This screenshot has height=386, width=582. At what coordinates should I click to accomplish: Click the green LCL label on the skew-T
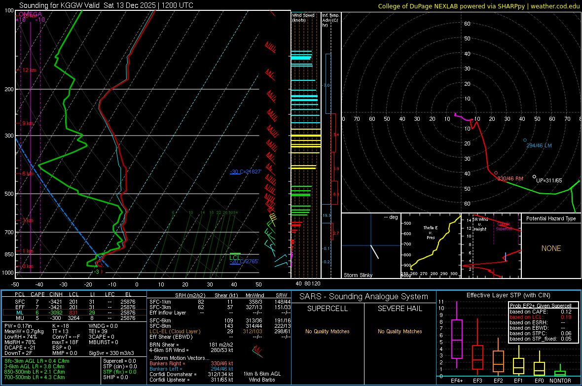[234, 257]
